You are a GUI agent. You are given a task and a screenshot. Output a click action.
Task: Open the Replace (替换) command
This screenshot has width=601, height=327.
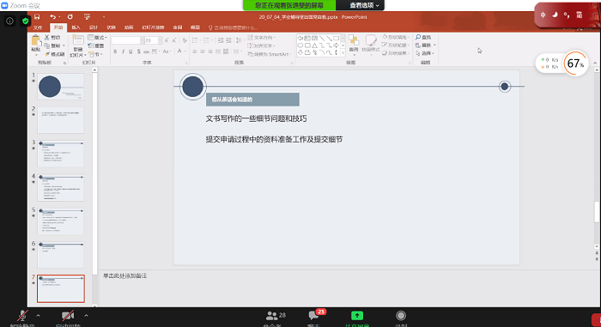point(426,45)
